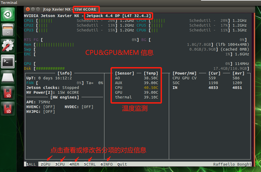Open the Ubuntu dash from the launcher
Screen dimensions: 261x172
8,14
